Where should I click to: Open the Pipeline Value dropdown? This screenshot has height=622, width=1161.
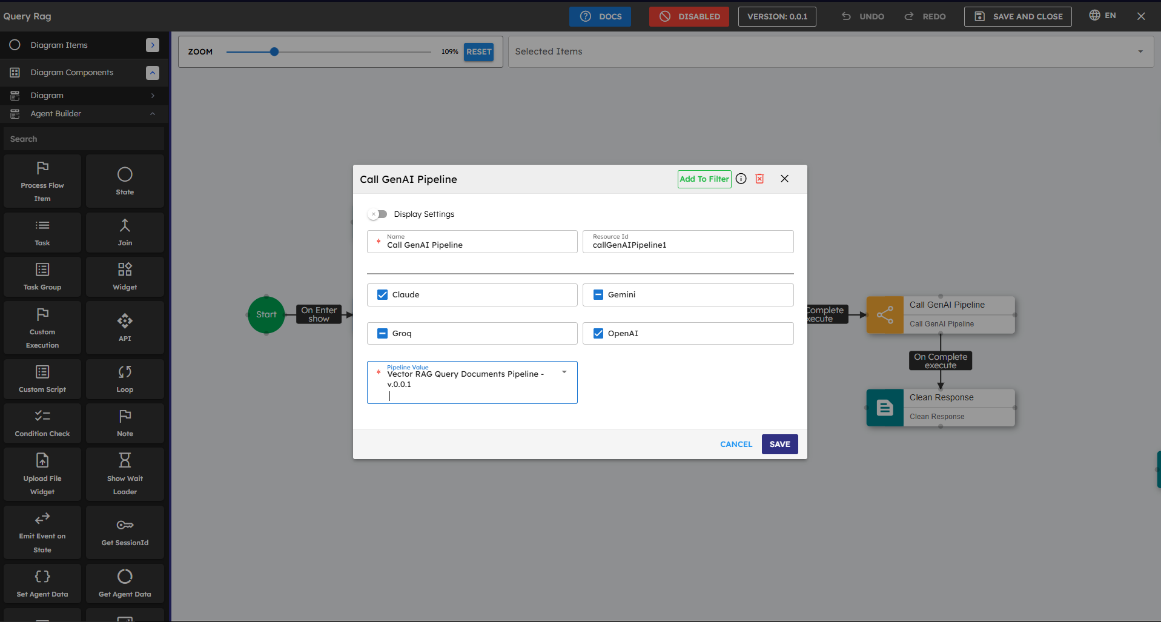click(564, 372)
